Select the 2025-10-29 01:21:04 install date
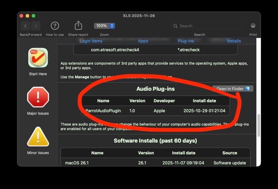 pyautogui.click(x=205, y=111)
